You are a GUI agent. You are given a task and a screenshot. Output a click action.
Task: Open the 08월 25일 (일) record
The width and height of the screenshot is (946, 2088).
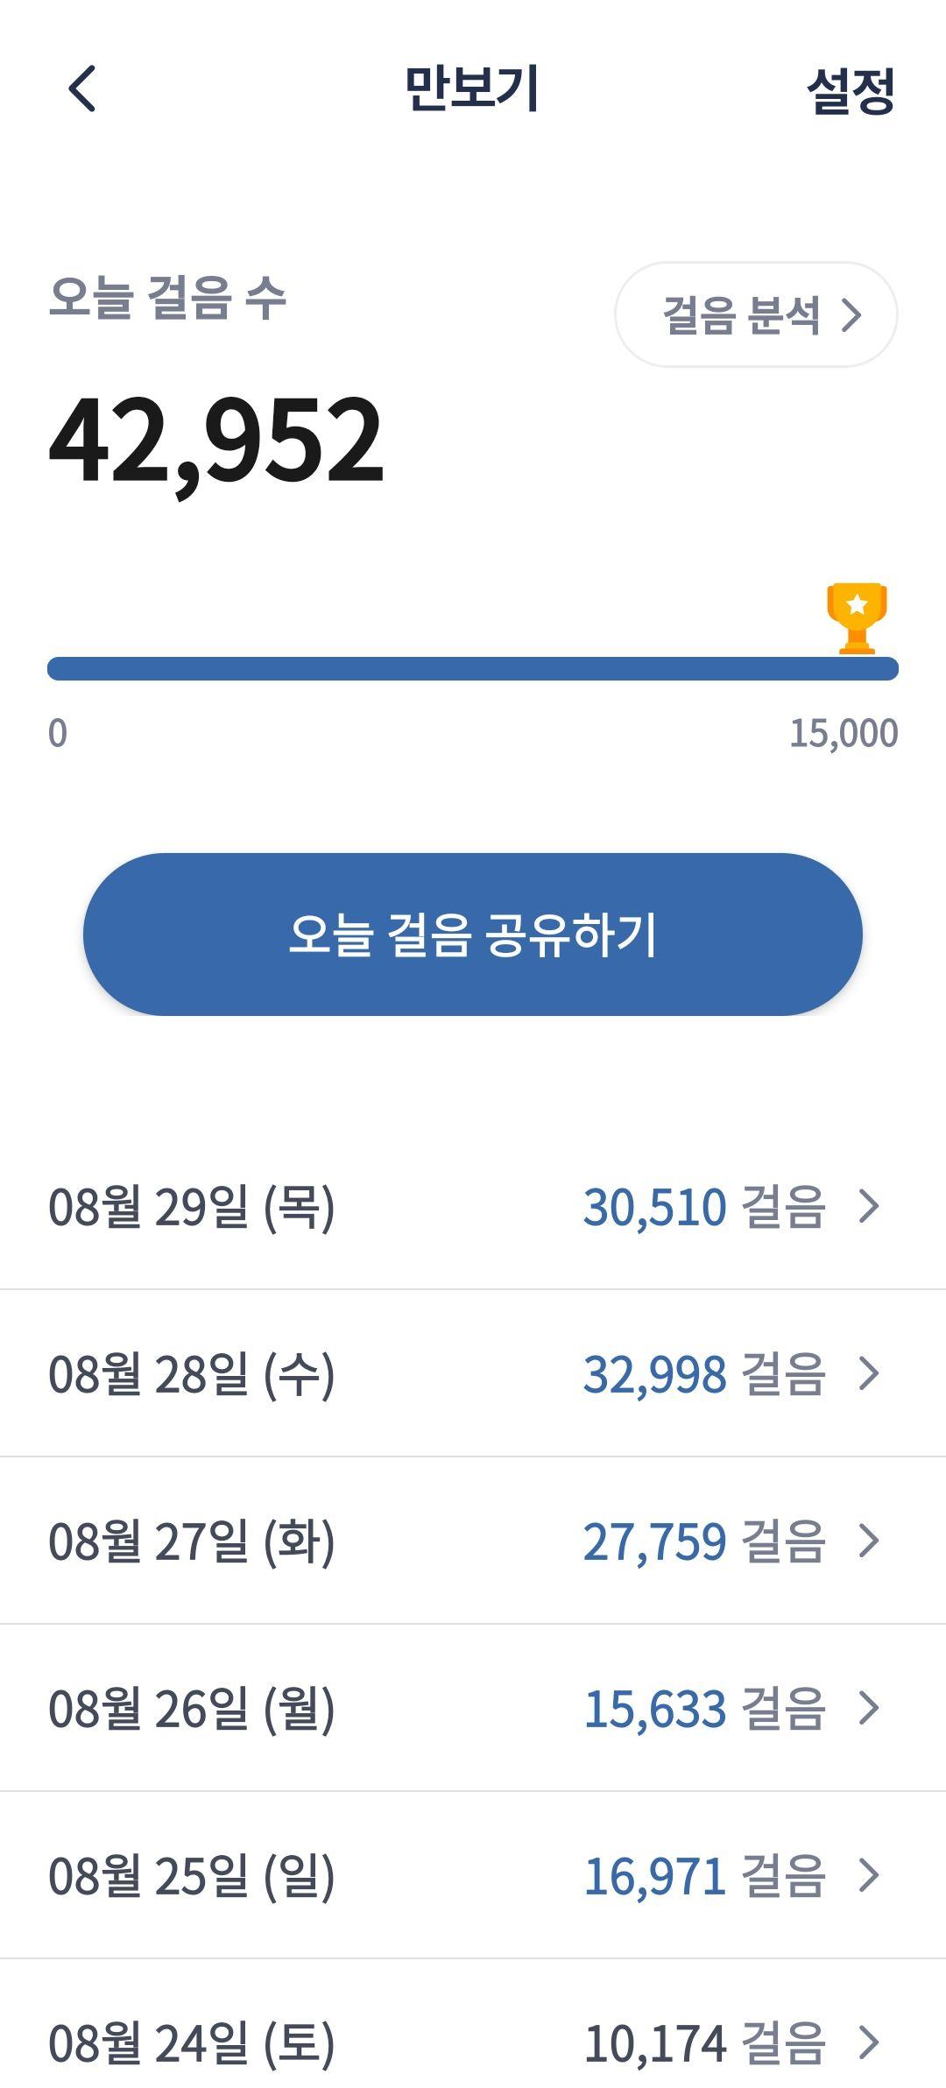click(473, 1875)
